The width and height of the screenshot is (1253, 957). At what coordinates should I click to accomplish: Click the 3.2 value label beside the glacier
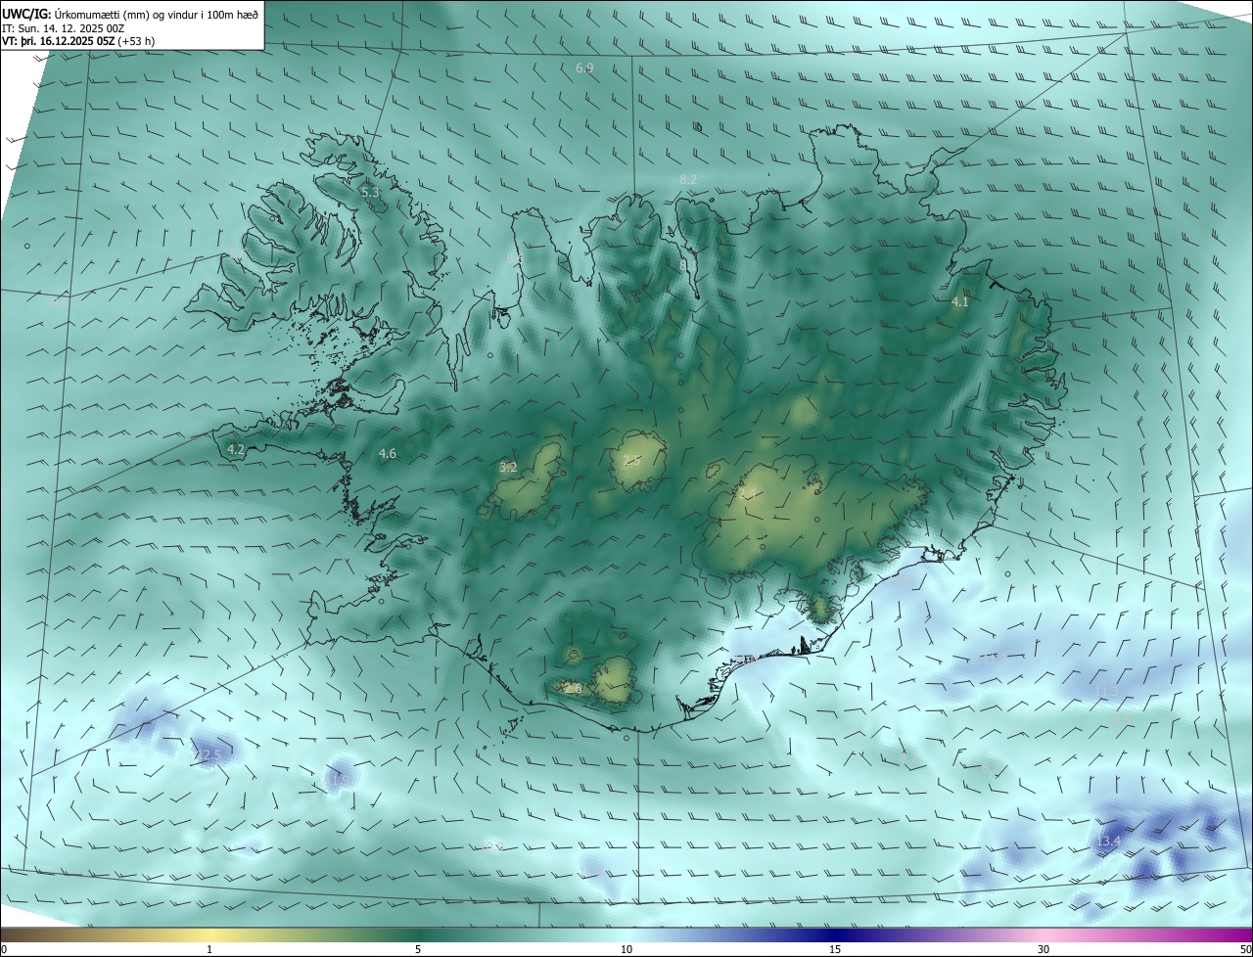coord(508,468)
